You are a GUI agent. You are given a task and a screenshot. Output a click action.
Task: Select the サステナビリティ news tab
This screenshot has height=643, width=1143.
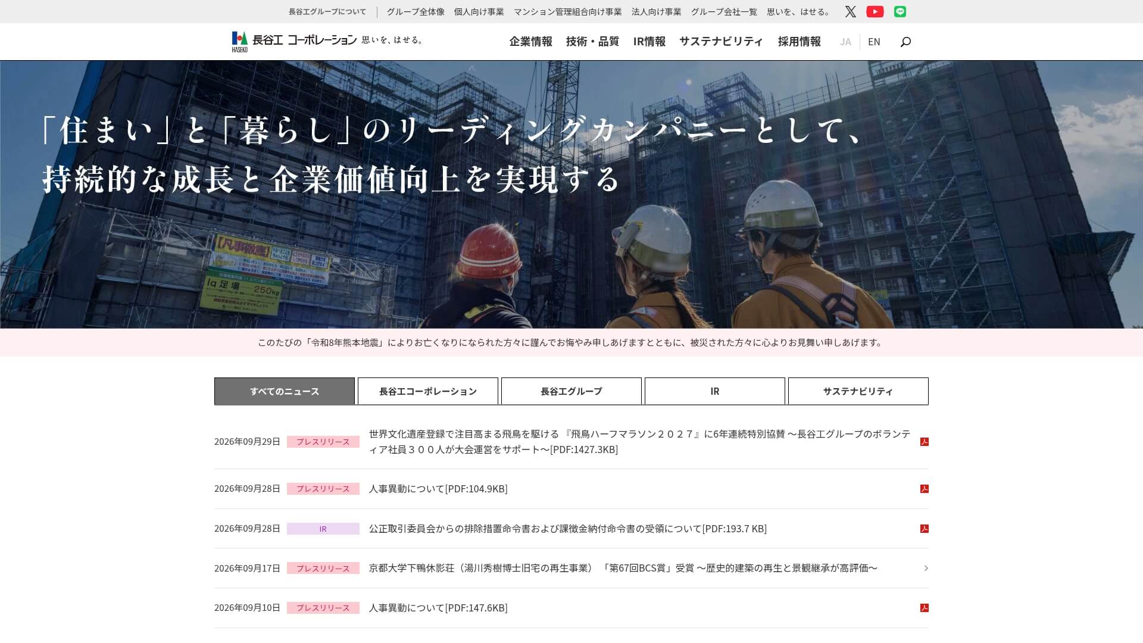(858, 391)
